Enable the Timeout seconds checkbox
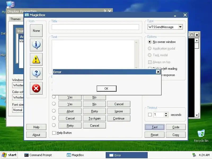212x159 pixels. coord(150,115)
